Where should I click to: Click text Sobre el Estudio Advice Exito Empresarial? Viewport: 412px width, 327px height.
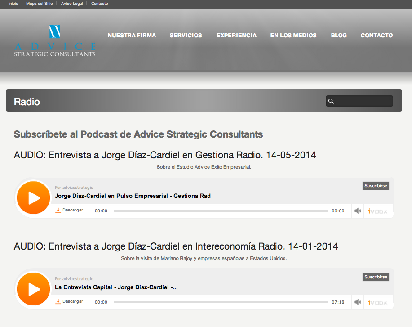point(204,167)
